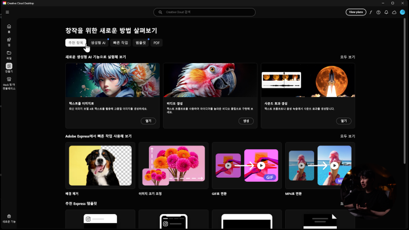Switch to the 빠른 작업 tab
Screen dimensions: 409x230
121,43
